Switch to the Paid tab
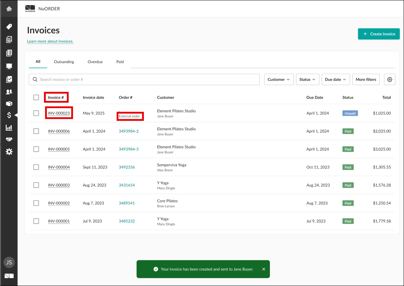This screenshot has height=286, width=404. 120,62
